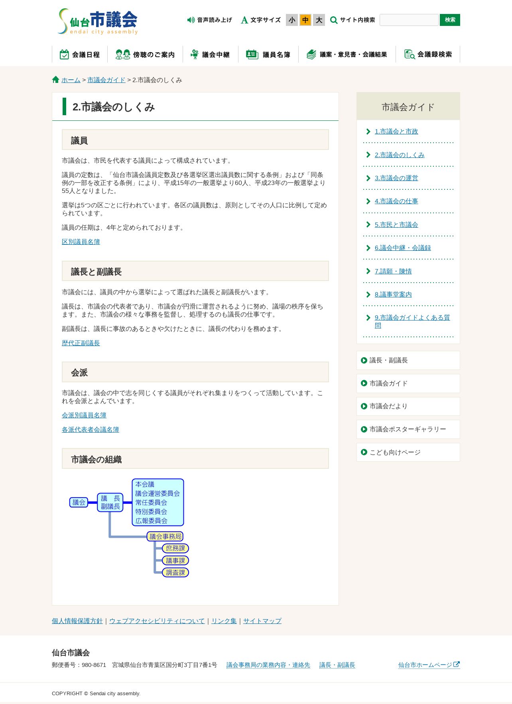Open the 7.請願・陳情 sidebar link
The image size is (512, 704).
393,271
